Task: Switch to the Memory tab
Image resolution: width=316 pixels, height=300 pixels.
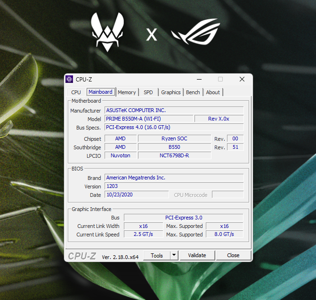Action: click(x=127, y=92)
